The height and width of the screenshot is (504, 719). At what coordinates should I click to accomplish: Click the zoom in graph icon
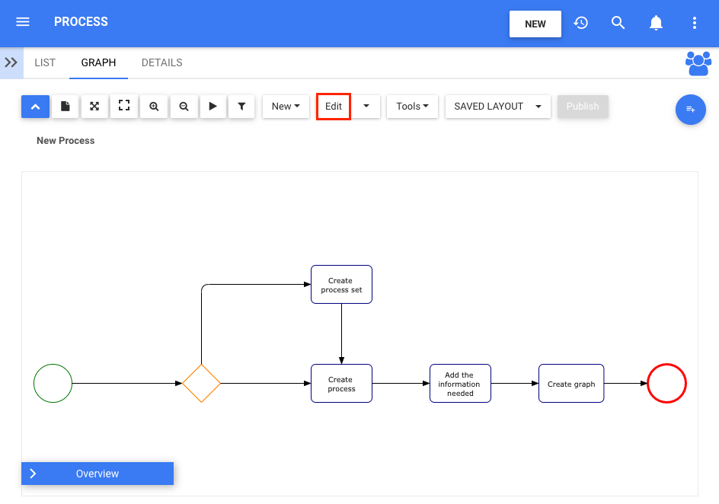(x=154, y=107)
